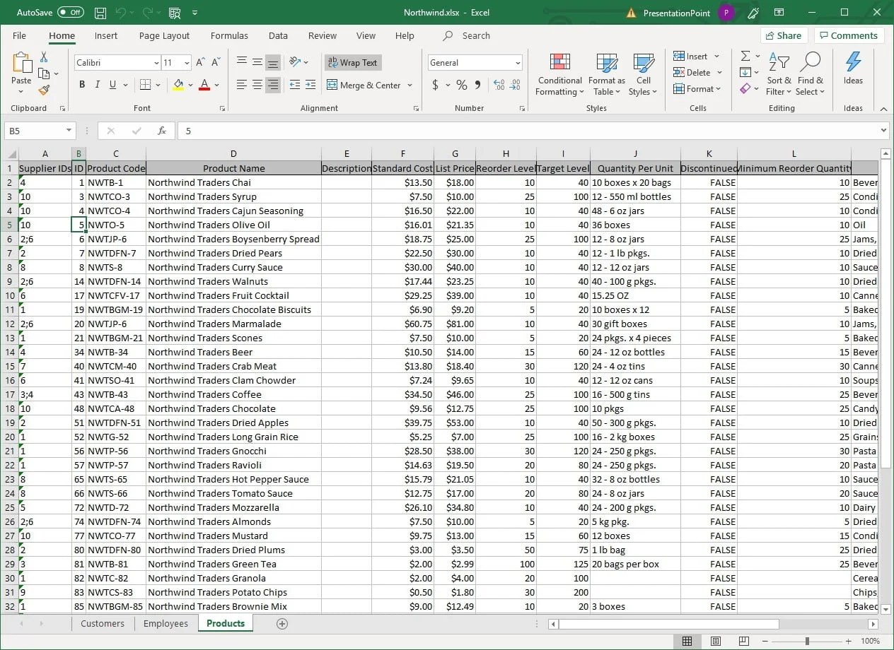
Task: Click the Share button
Action: [784, 35]
